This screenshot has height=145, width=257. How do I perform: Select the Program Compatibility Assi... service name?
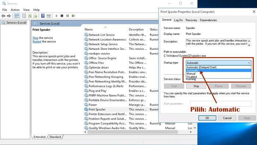click(x=108, y=123)
